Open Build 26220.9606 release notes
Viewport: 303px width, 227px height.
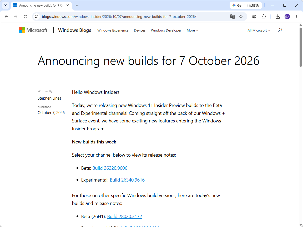coord(110,168)
